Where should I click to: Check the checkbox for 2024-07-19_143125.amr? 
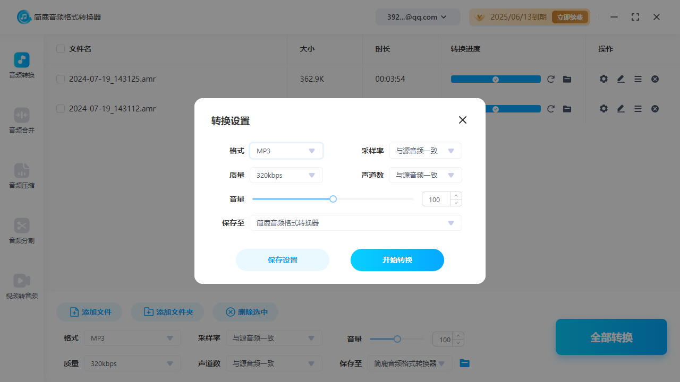click(60, 79)
